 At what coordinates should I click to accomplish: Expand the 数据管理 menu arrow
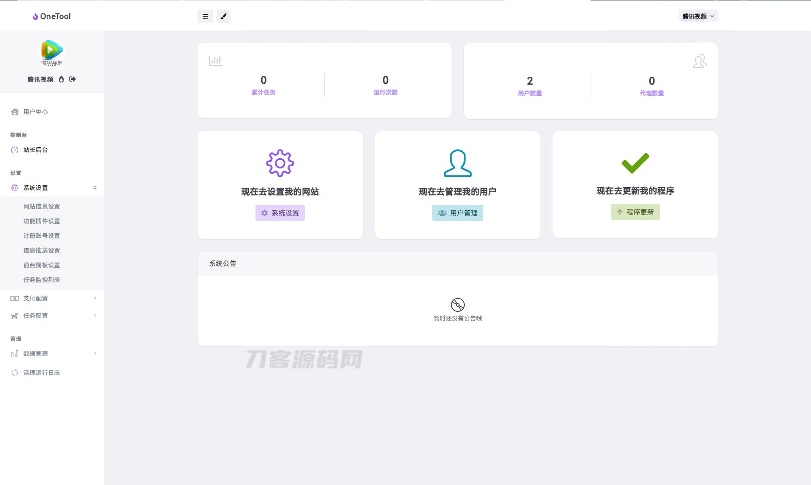click(95, 354)
